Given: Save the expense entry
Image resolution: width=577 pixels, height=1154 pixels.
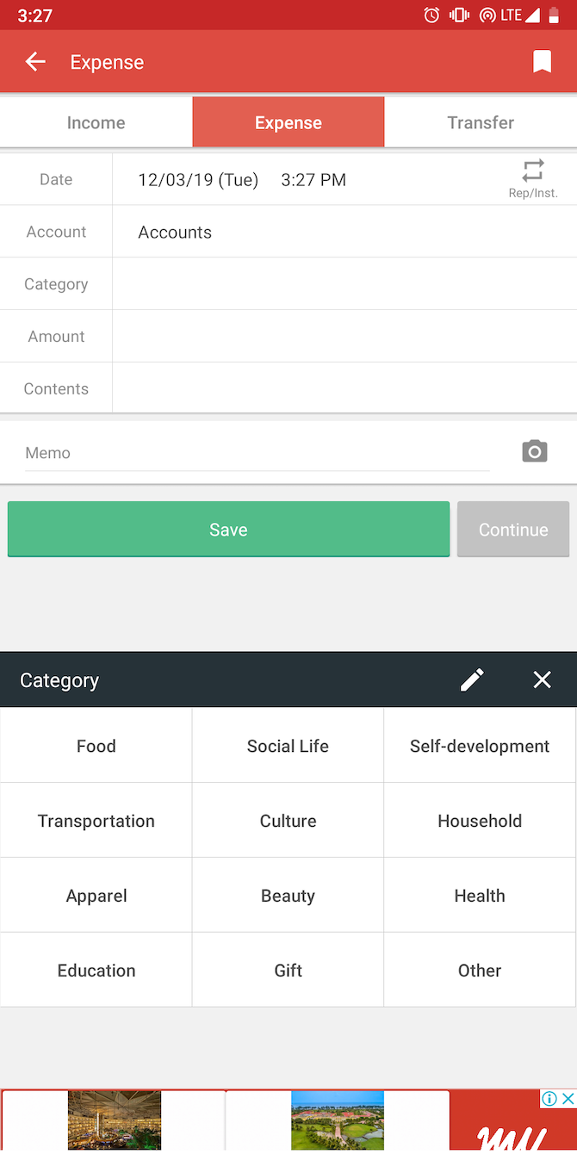Looking at the screenshot, I should (228, 529).
